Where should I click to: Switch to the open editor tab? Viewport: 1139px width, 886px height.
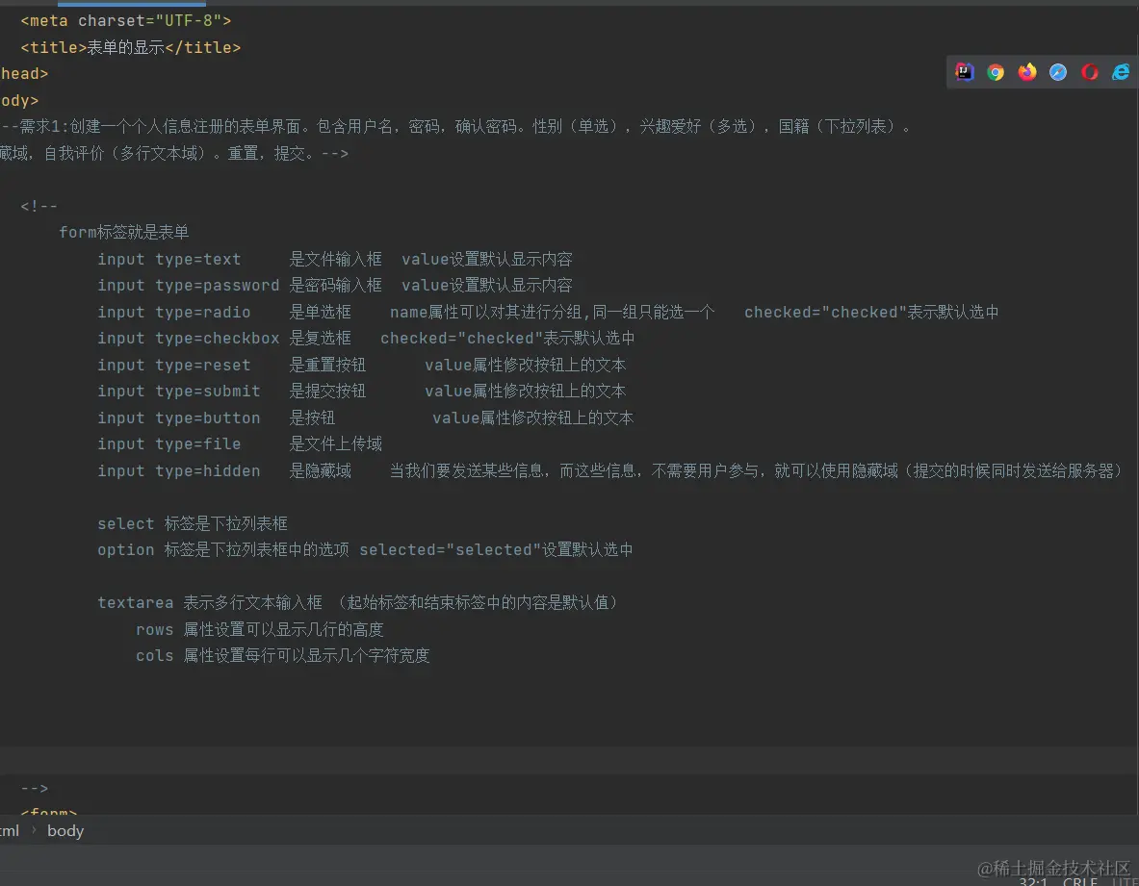[132, 3]
